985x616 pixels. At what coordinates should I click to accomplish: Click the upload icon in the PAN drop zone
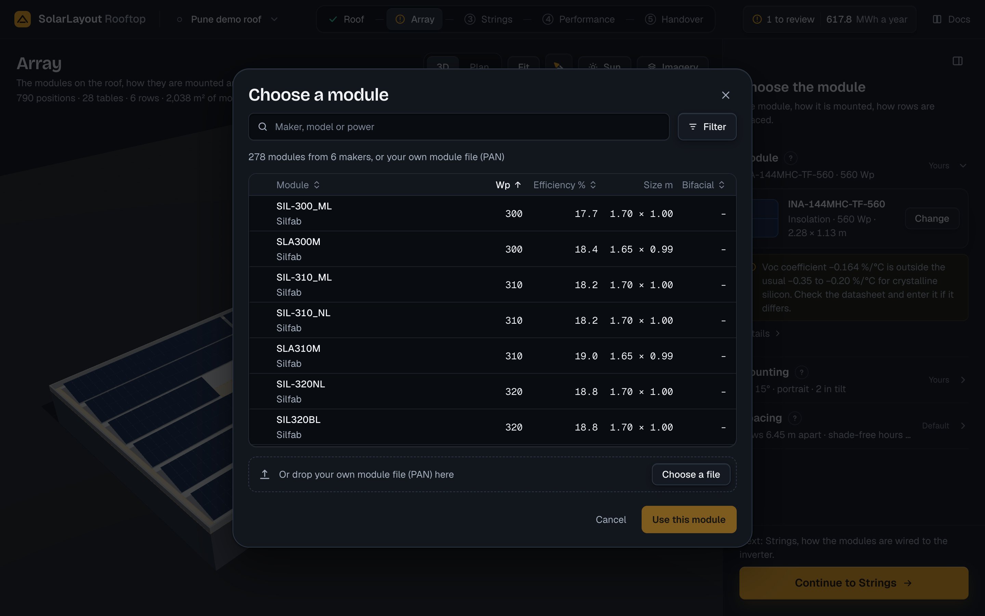pos(265,474)
